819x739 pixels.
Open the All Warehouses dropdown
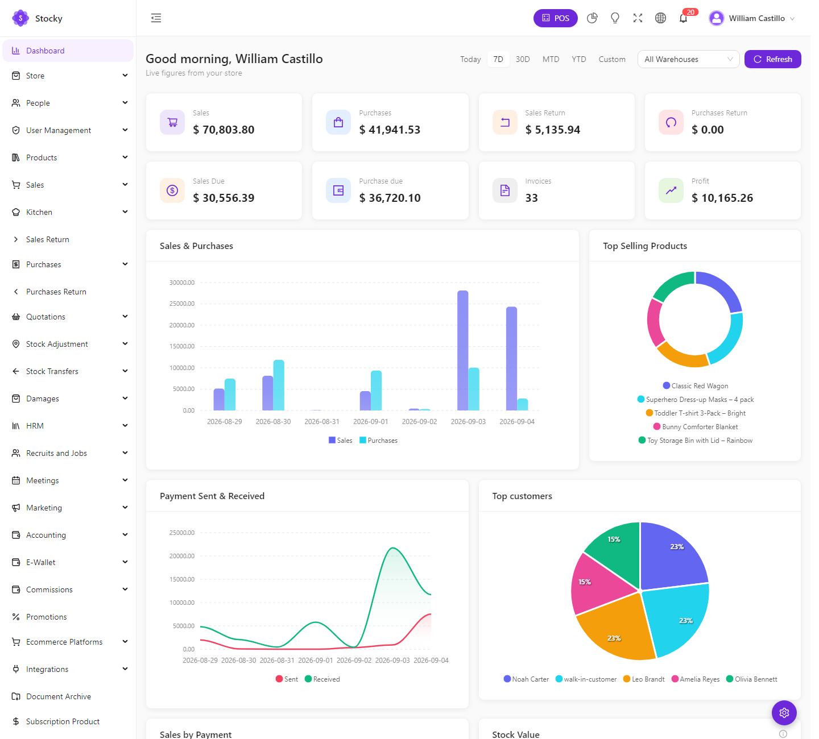(x=688, y=59)
